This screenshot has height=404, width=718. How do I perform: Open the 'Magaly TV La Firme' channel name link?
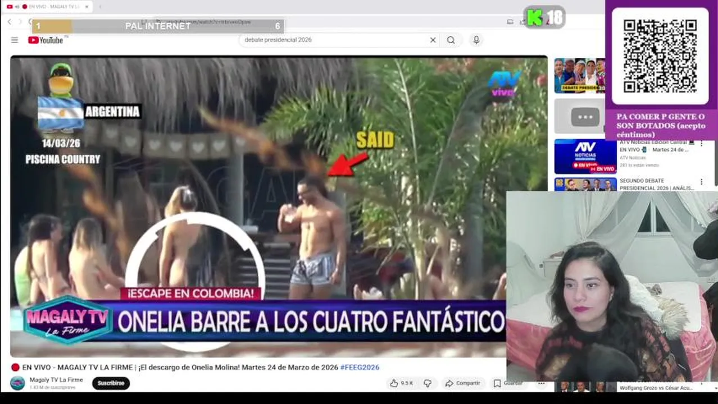(56, 380)
